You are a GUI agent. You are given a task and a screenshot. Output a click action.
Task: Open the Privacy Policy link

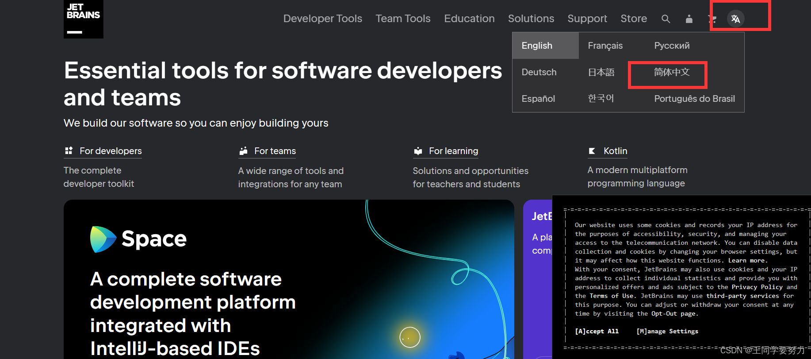click(x=757, y=287)
